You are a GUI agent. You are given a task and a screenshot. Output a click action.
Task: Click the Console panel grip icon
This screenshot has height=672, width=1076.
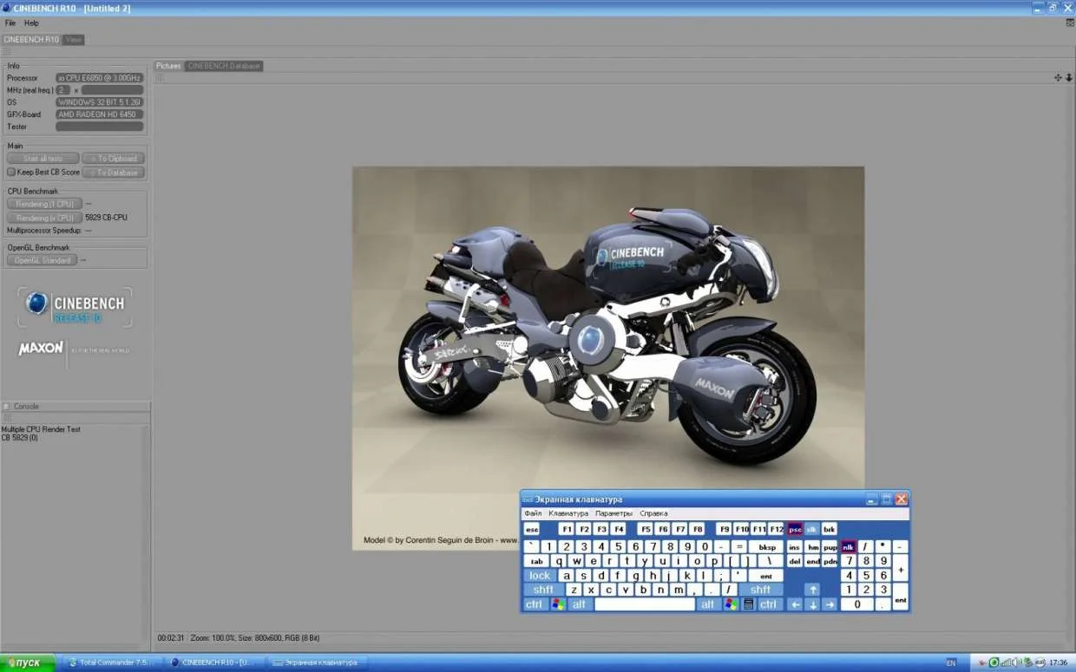(x=6, y=406)
